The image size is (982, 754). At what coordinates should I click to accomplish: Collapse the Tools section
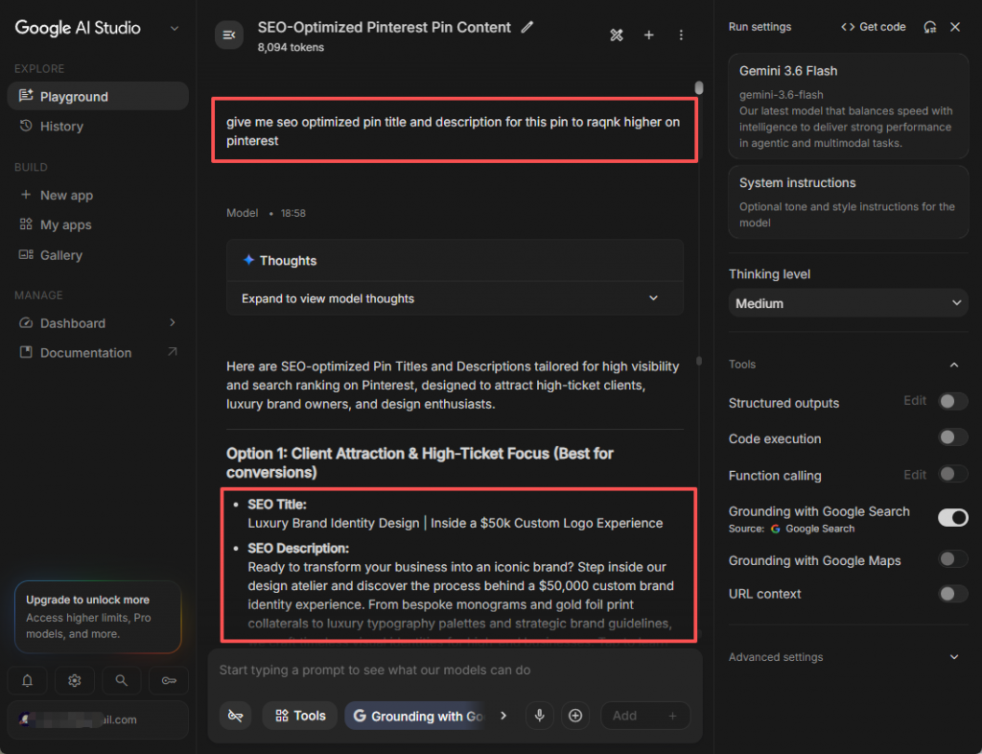click(x=954, y=365)
